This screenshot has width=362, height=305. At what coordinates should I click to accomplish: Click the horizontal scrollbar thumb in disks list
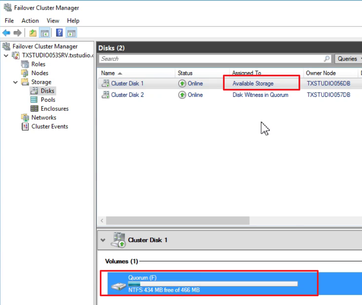coord(178,221)
